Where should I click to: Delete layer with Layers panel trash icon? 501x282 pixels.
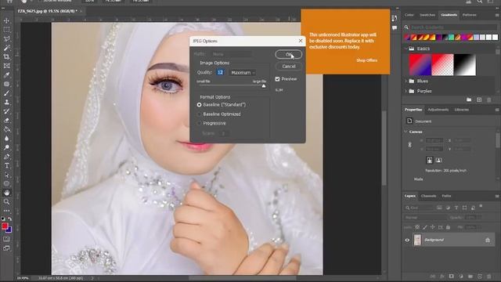488,277
